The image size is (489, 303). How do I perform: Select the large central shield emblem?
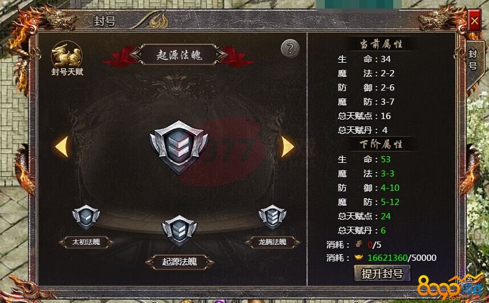point(179,147)
